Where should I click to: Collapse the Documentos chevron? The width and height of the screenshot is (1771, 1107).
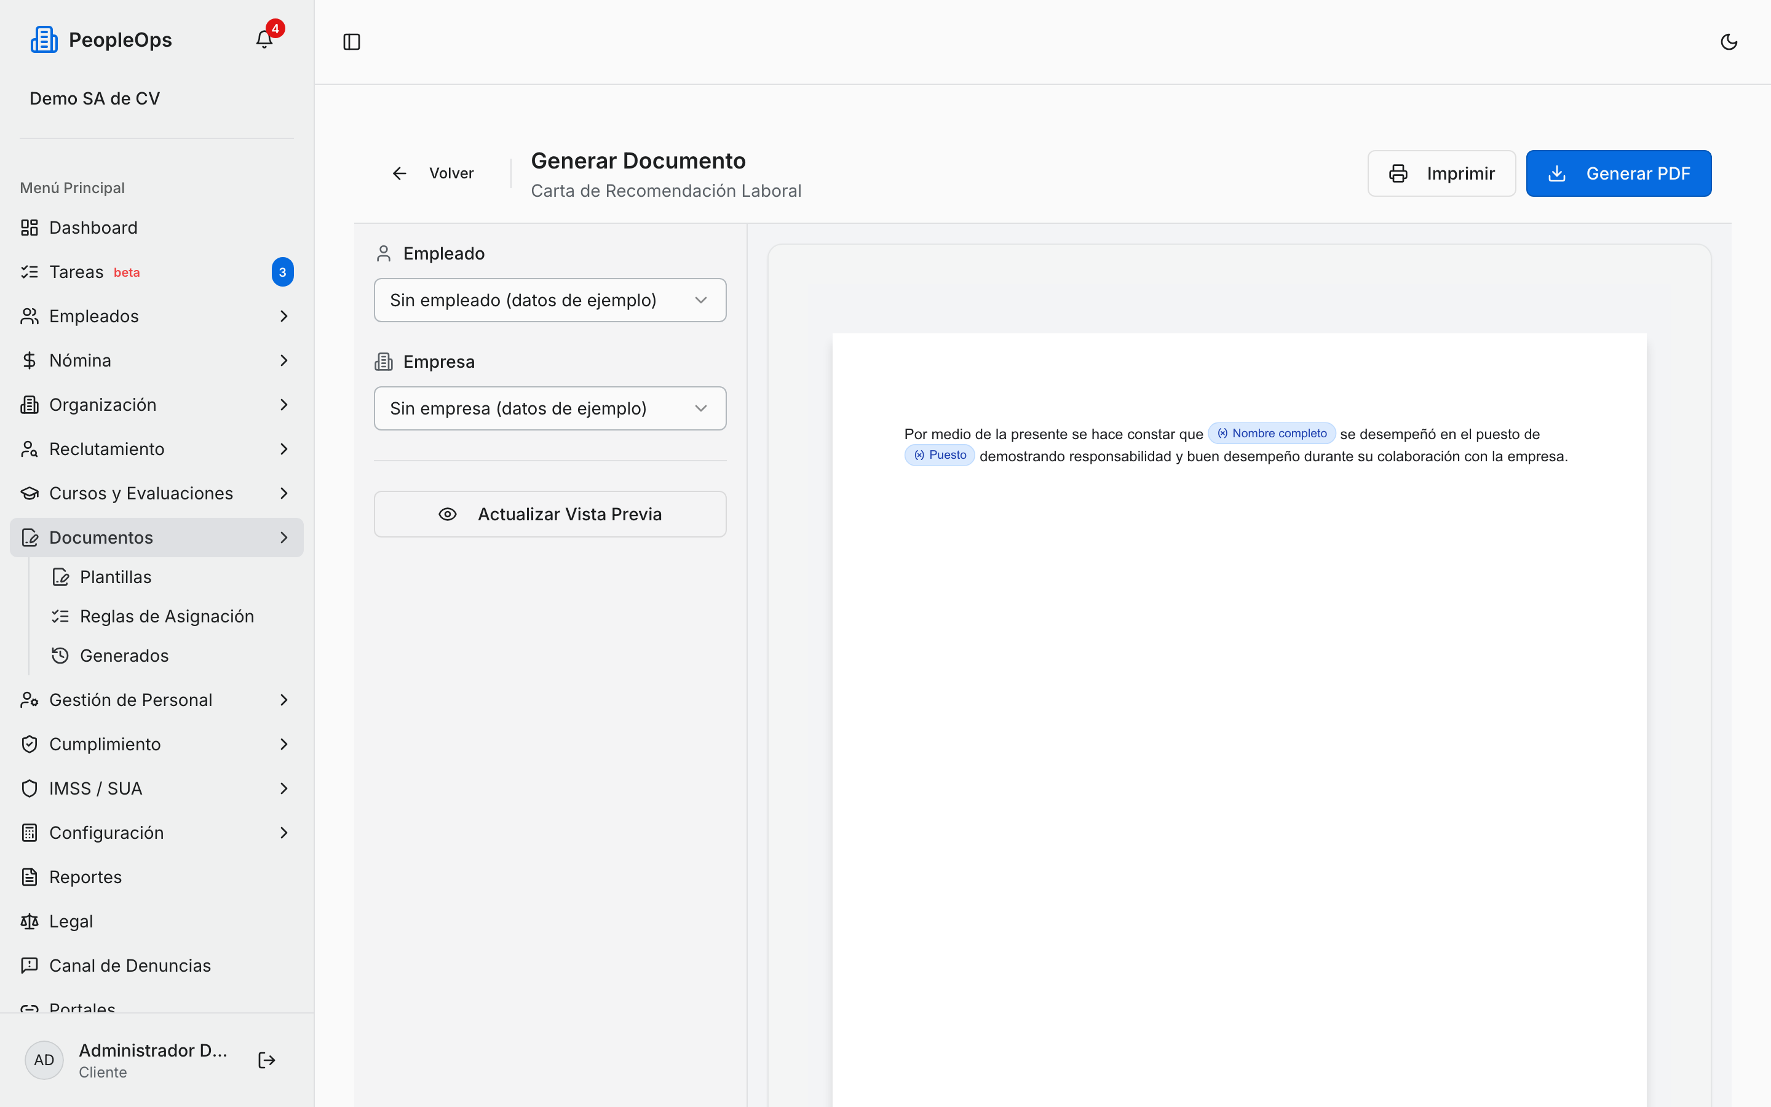(284, 538)
